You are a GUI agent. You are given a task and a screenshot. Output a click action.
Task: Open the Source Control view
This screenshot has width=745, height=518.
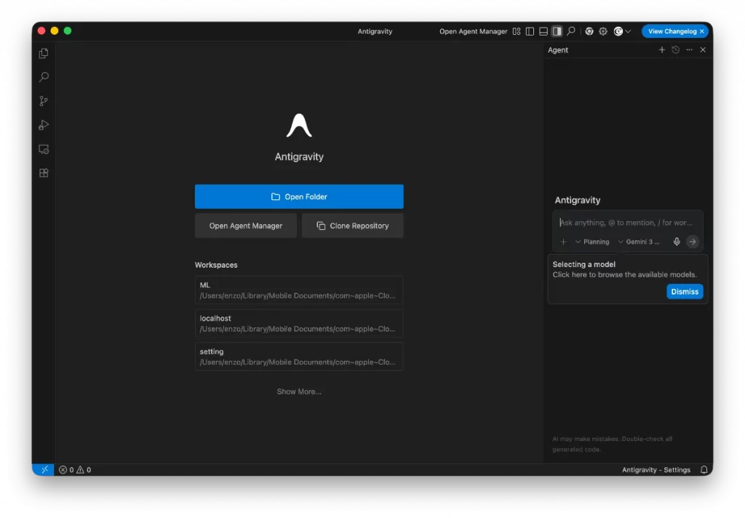point(44,101)
